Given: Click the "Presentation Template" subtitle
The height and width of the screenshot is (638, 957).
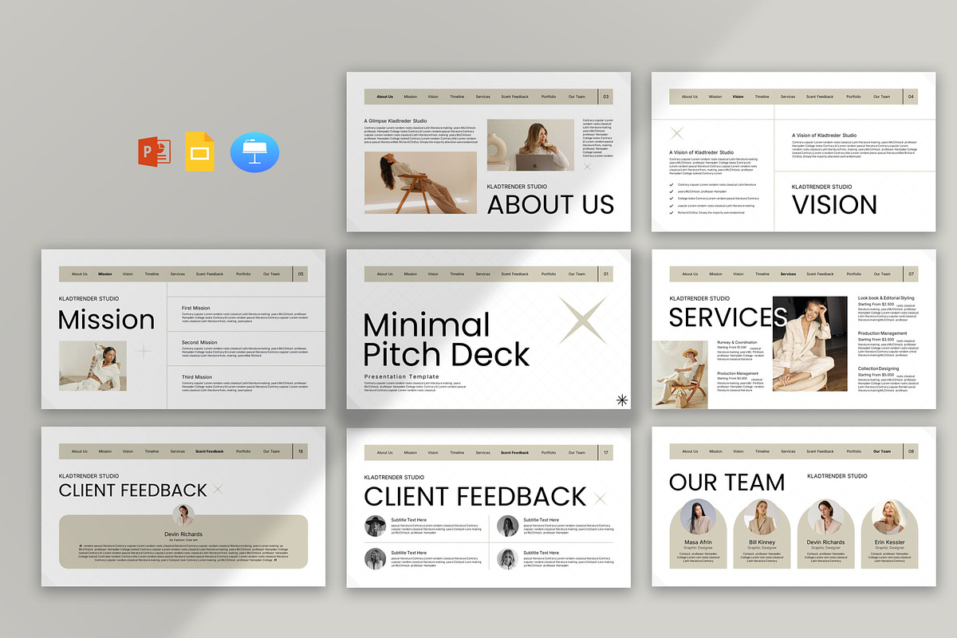Looking at the screenshot, I should click(402, 376).
